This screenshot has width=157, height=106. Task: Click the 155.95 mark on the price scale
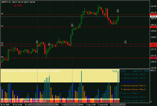pos(153,68)
